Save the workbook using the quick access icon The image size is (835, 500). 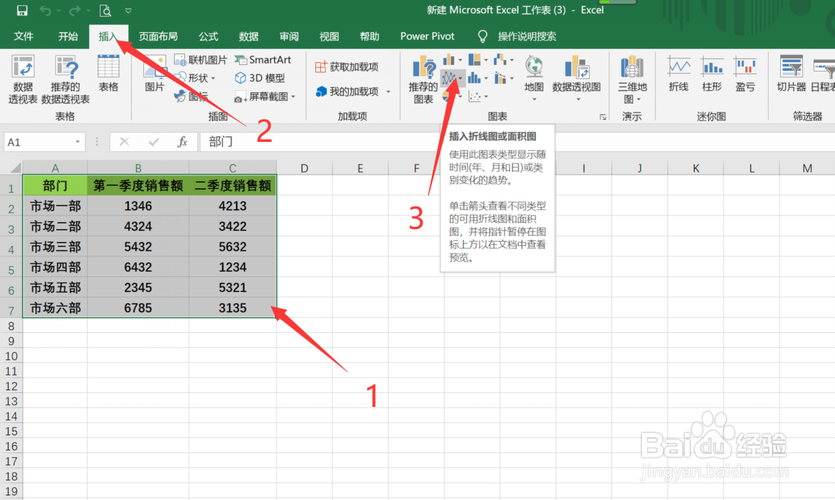click(21, 10)
